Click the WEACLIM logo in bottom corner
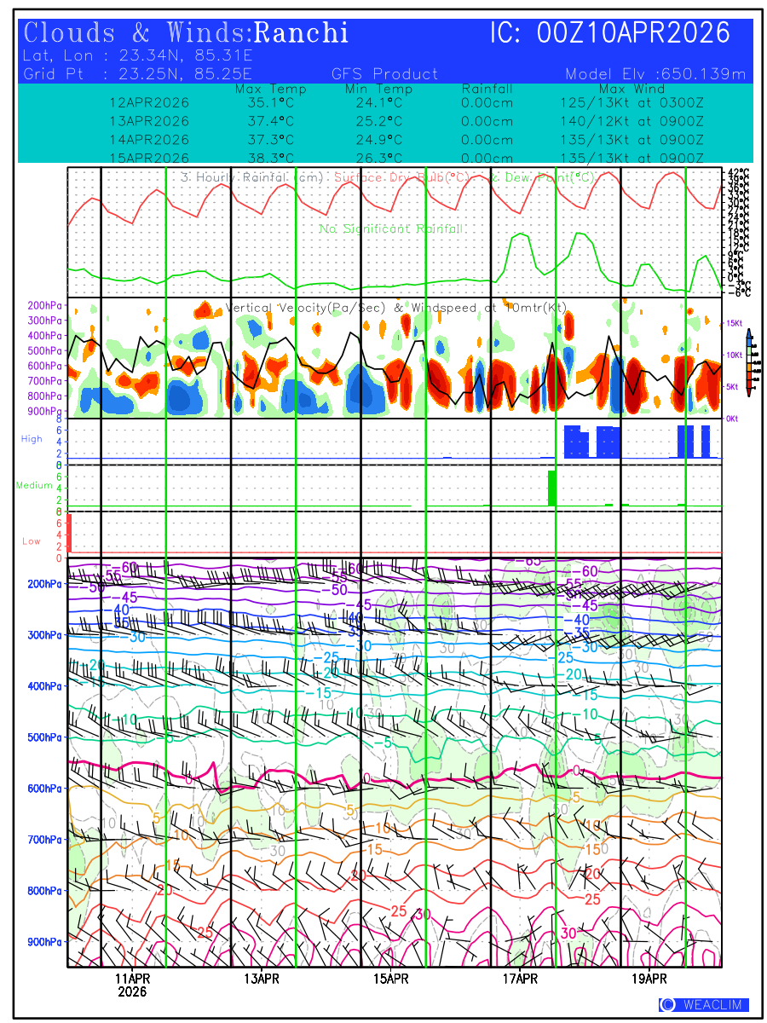Screen dimensions: 767x1023 (704, 1005)
